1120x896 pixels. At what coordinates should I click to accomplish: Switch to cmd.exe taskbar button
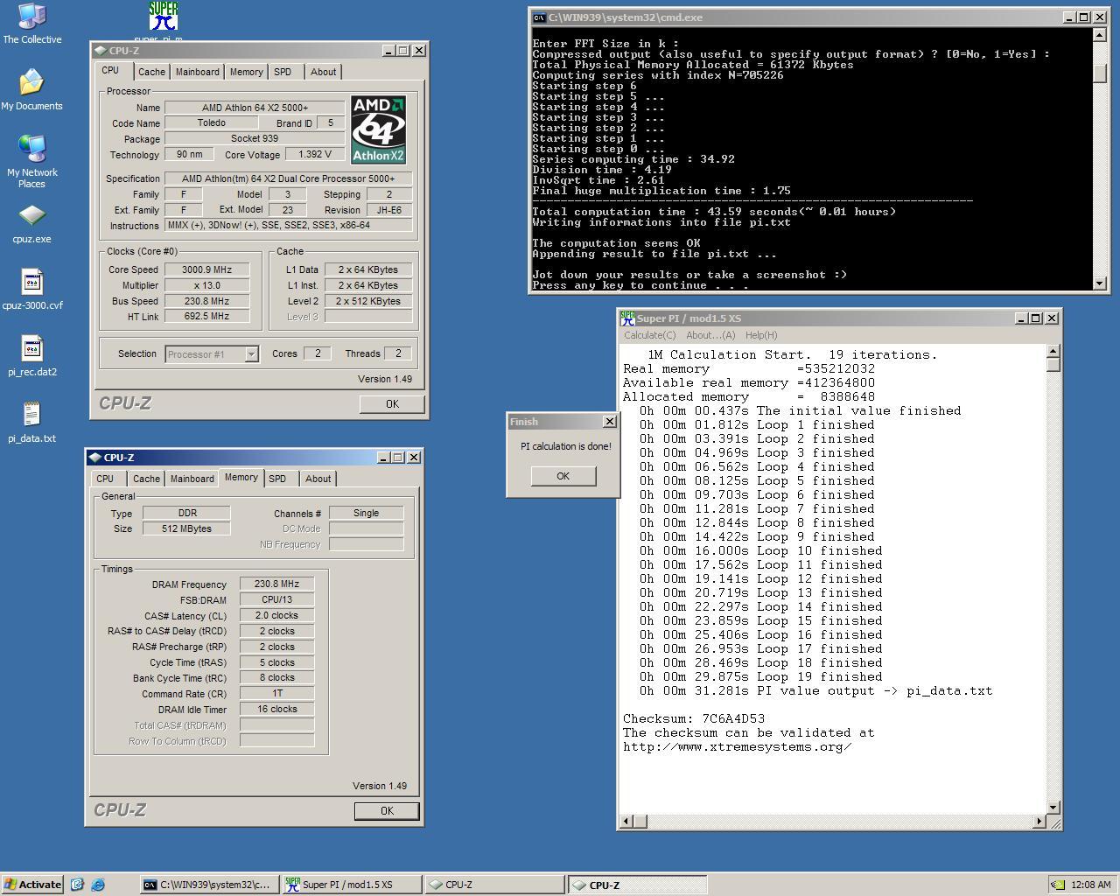pyautogui.click(x=209, y=885)
